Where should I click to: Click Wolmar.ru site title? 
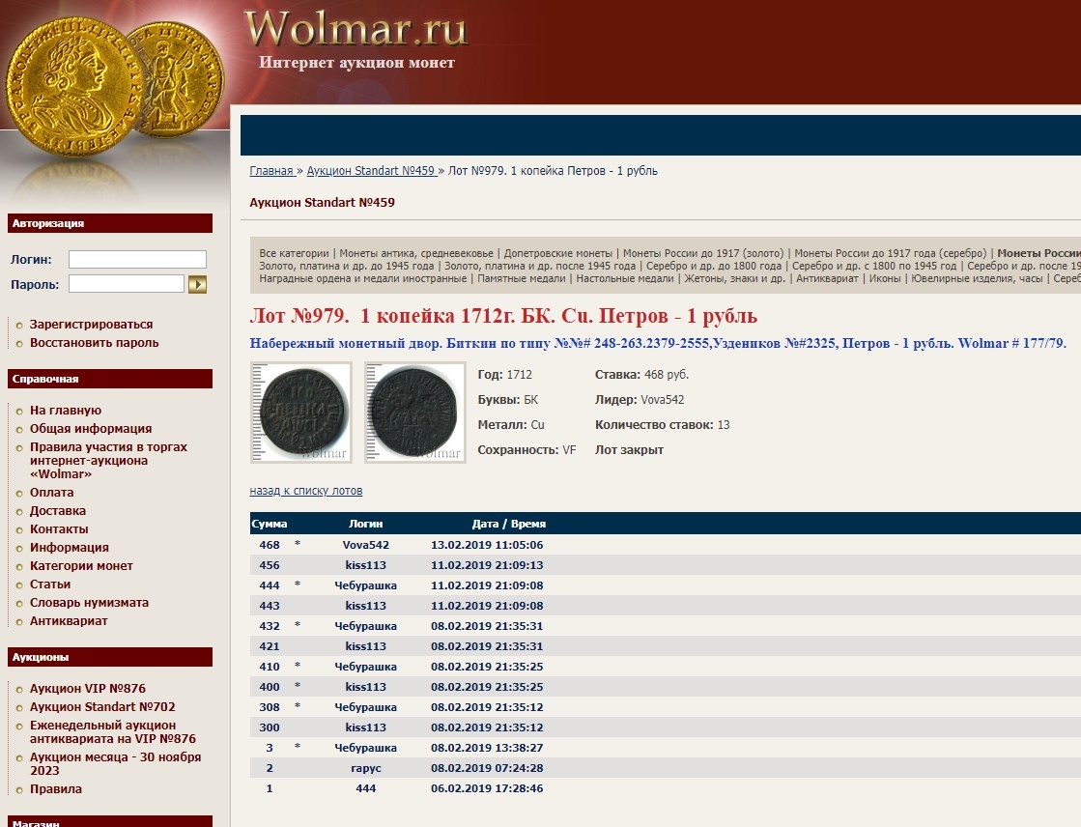[x=356, y=29]
